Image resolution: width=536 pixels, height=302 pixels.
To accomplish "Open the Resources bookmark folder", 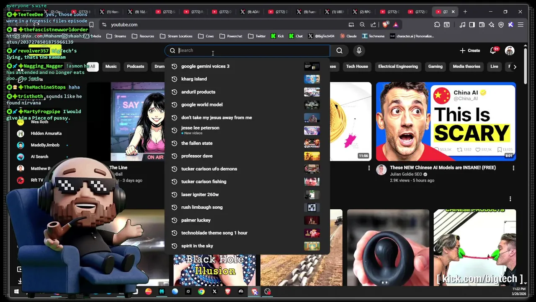I will click(143, 36).
